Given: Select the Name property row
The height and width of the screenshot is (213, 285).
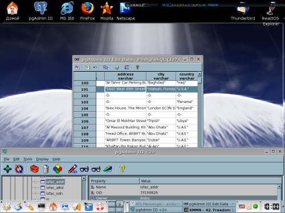Looking at the screenshot, I should coord(184,187).
